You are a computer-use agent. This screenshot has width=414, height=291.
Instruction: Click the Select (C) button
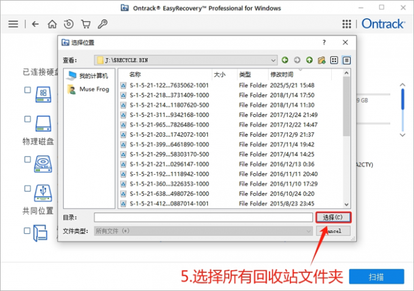[333, 217]
